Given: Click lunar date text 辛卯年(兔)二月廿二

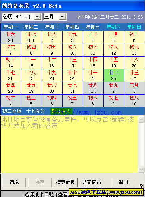Looking at the screenshot, I should (98, 17).
